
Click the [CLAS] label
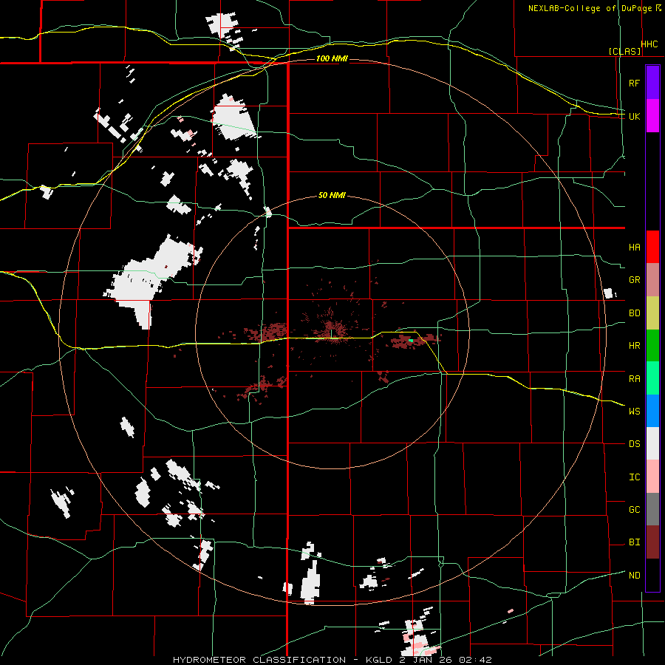pyautogui.click(x=624, y=51)
